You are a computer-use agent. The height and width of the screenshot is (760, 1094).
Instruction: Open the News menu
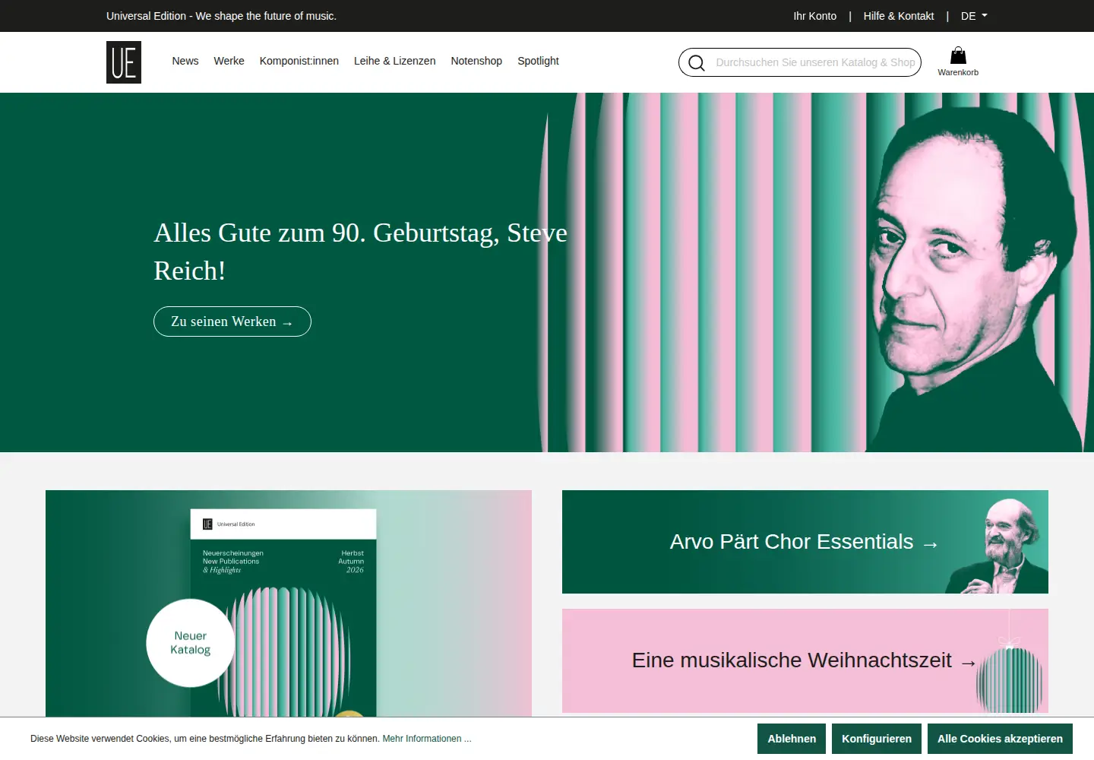(185, 61)
